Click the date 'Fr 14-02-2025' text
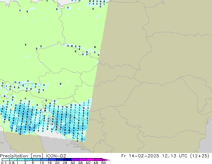This screenshot has height=164, width=212. tap(140, 156)
